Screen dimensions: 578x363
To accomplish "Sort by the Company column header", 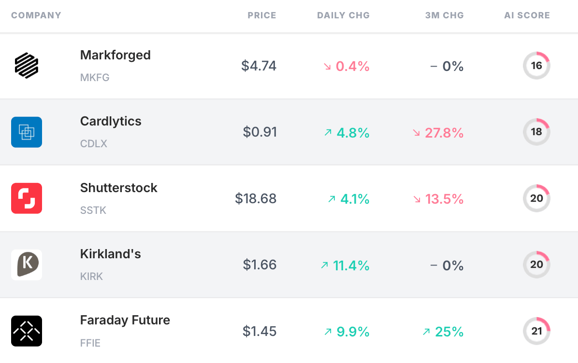I will [x=36, y=15].
